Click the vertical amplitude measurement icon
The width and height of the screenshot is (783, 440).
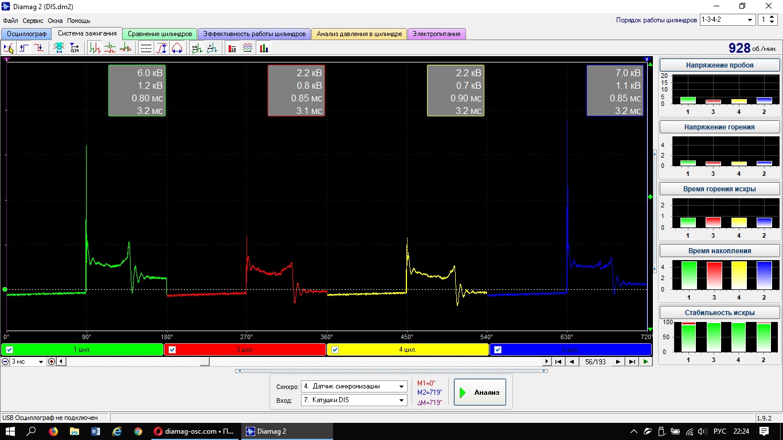click(162, 48)
